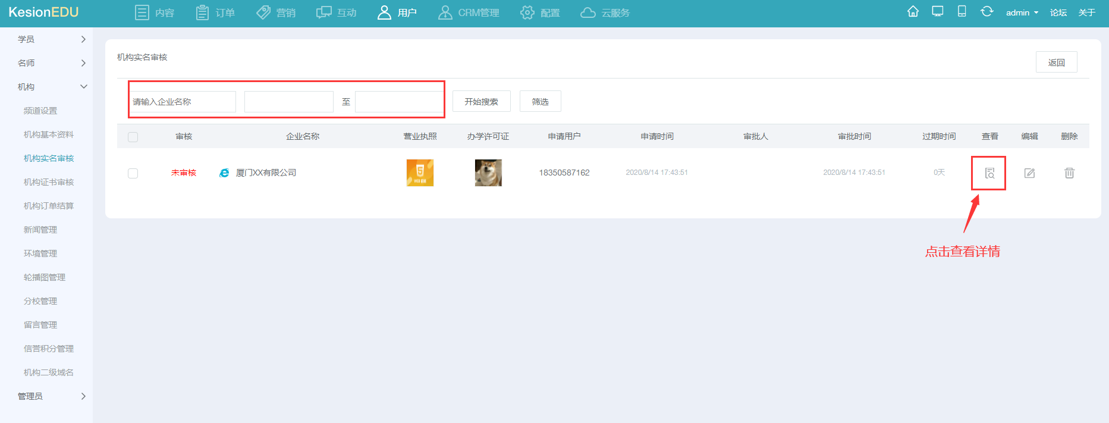Toggle the select-all checkbox in table header
Screen dimensions: 1109x423
point(133,137)
